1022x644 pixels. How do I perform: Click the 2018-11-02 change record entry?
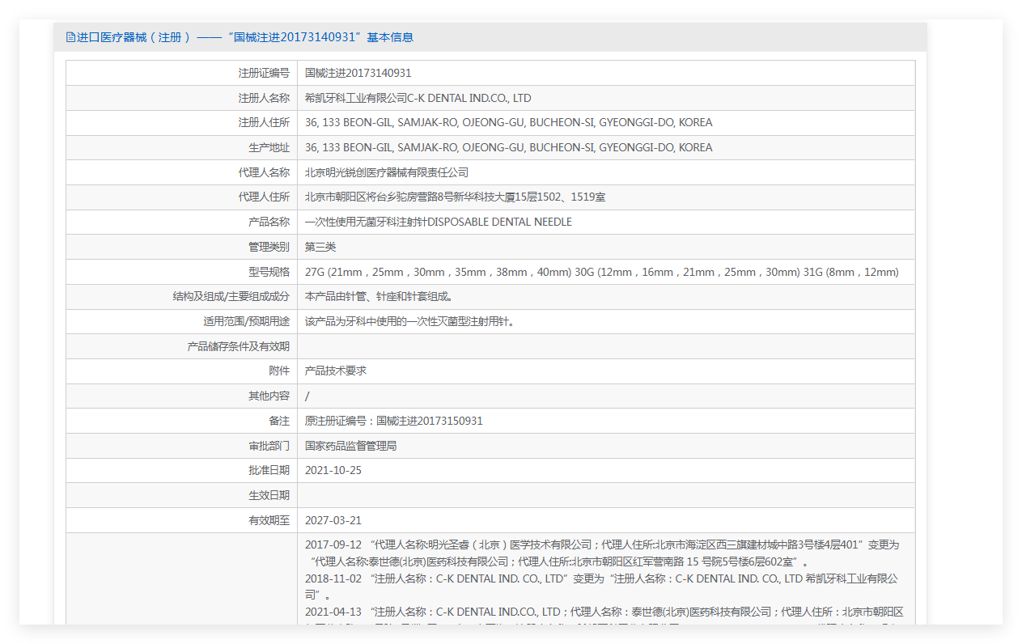tap(602, 587)
